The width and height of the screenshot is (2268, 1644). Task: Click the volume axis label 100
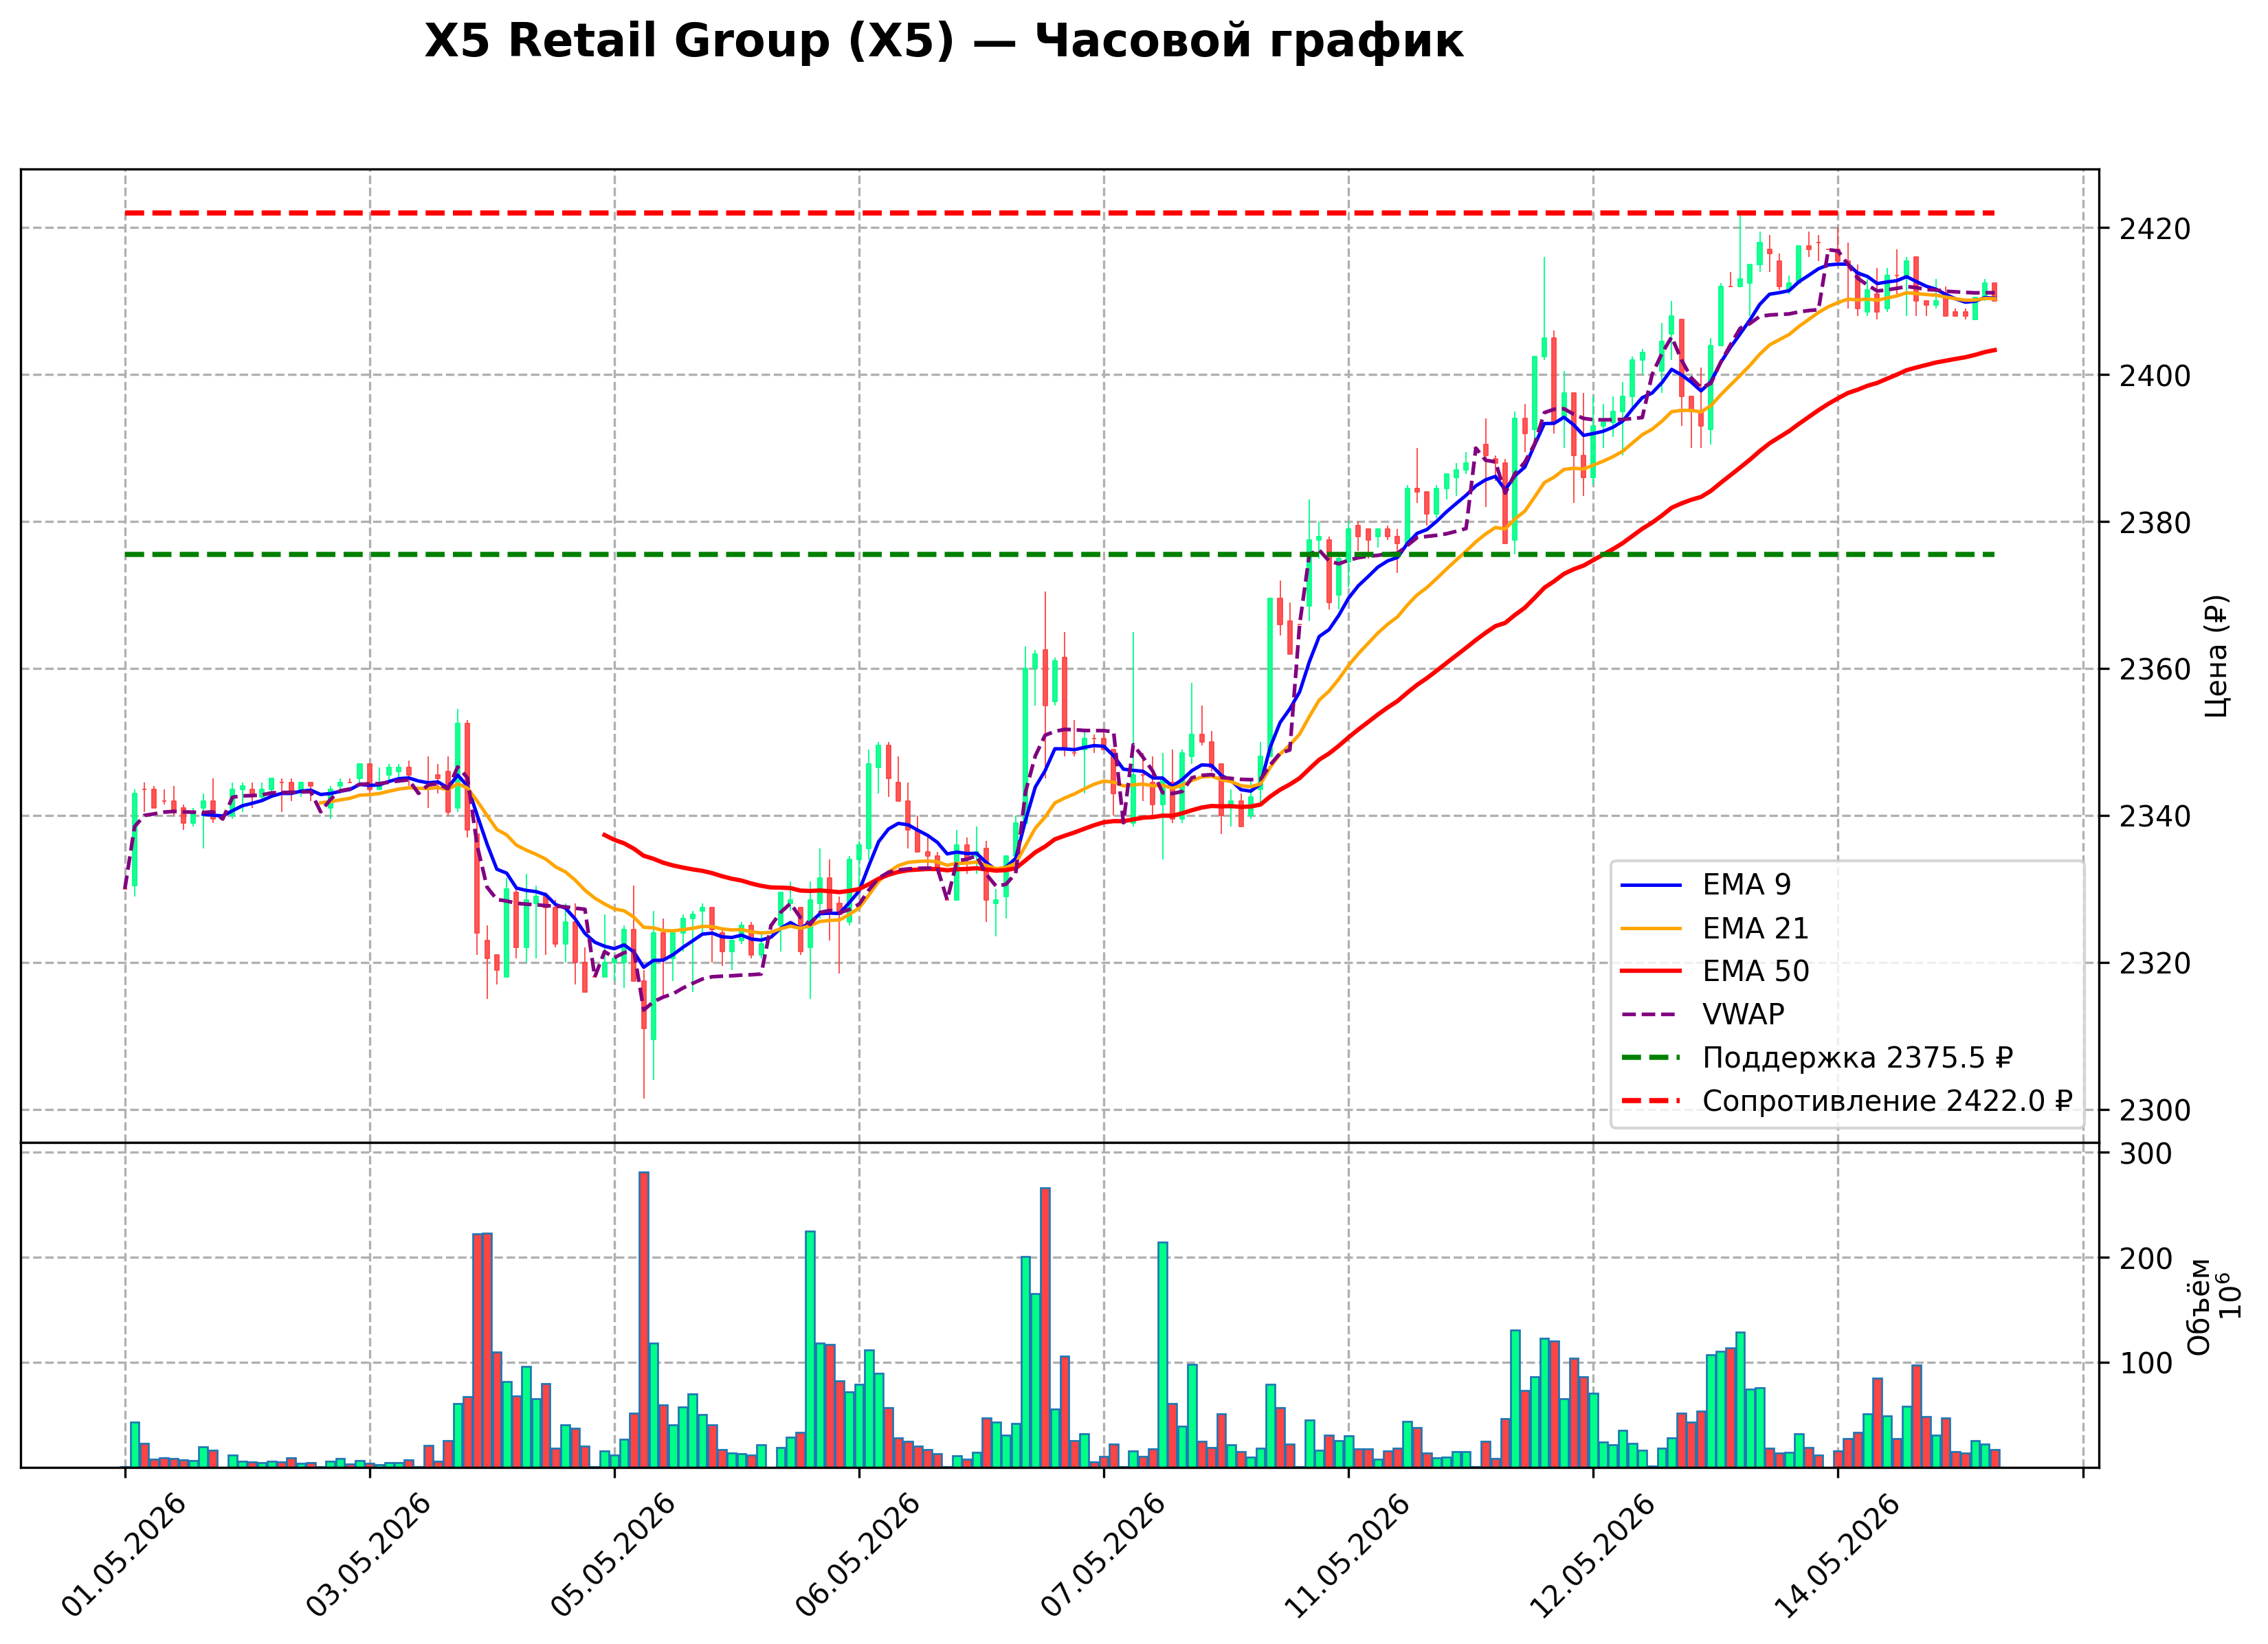(2147, 1364)
